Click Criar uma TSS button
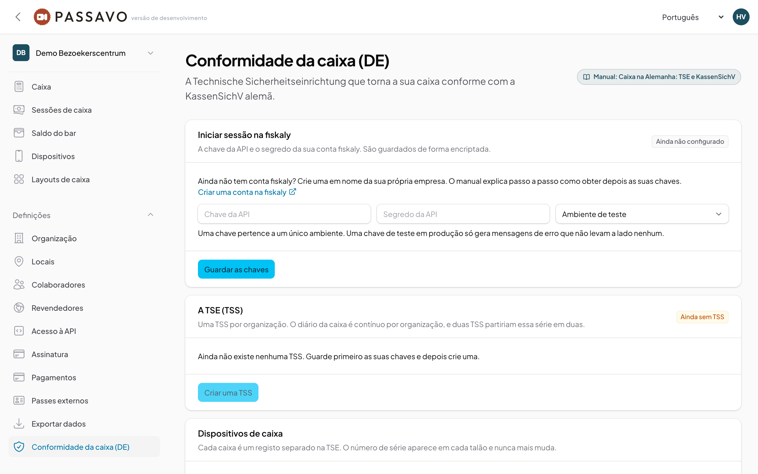The width and height of the screenshot is (758, 474). click(x=228, y=392)
